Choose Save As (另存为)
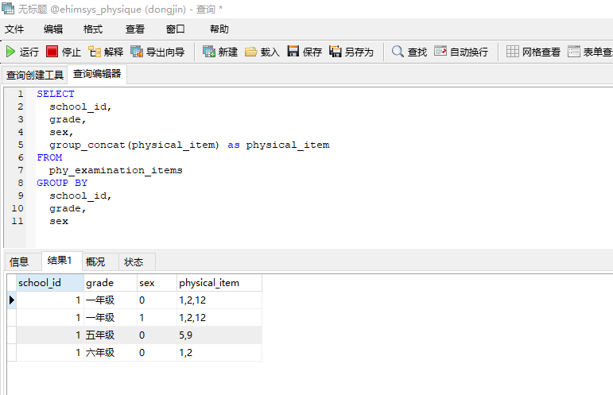The height and width of the screenshot is (395, 613). (351, 52)
